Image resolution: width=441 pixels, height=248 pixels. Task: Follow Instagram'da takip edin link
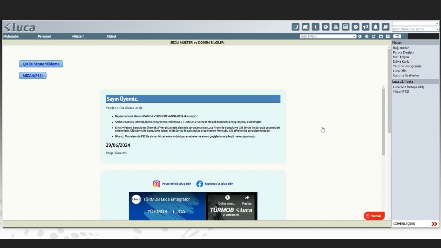(x=176, y=184)
